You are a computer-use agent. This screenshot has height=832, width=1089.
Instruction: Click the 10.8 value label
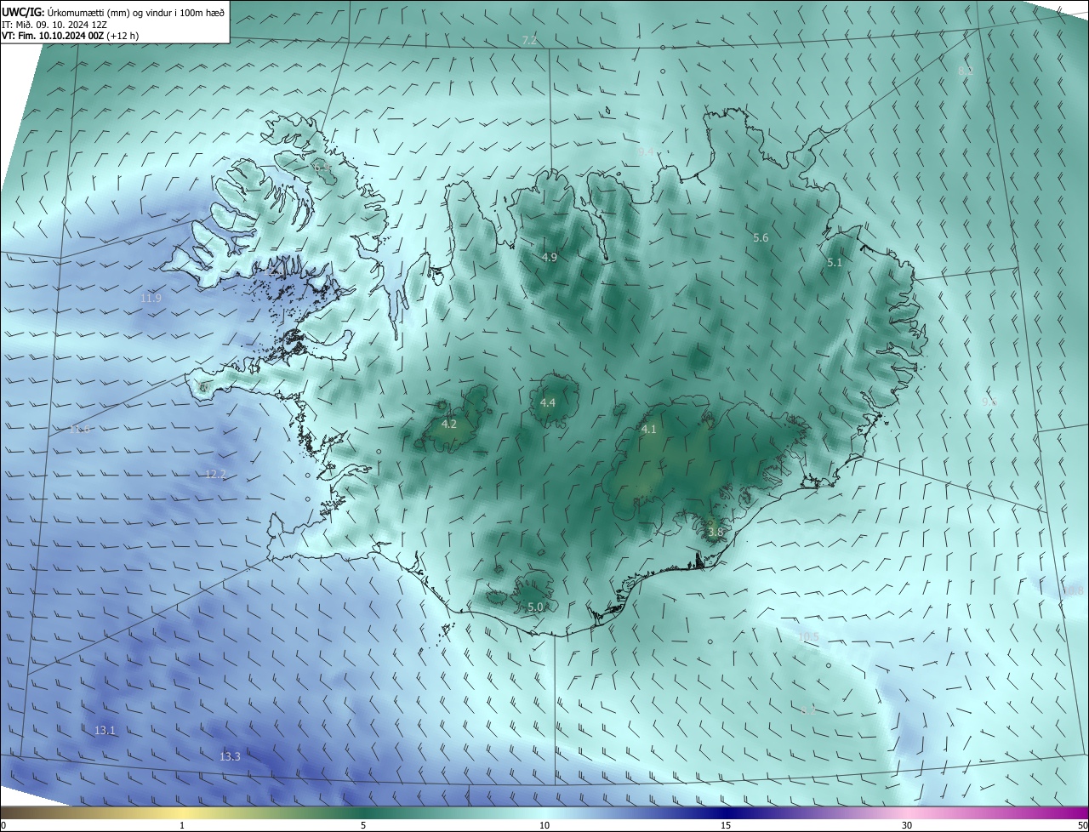click(1074, 590)
